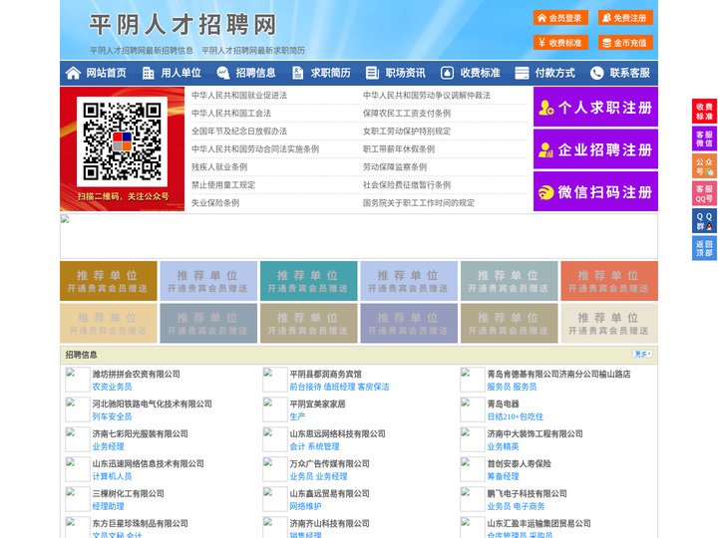Open 中华人民共和国就业促进法 link
Viewport: 718px width, 538px height.
coord(239,96)
